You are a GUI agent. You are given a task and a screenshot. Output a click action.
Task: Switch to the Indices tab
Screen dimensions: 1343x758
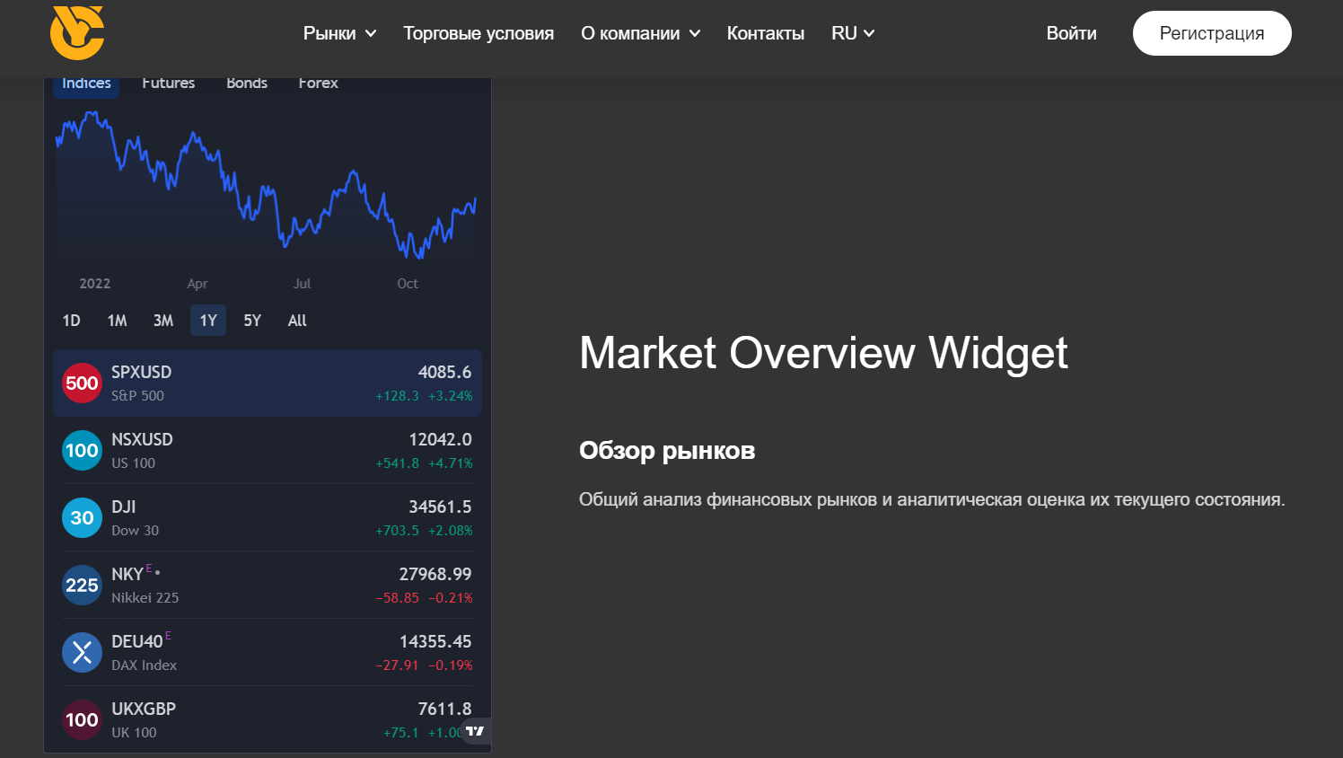(x=86, y=84)
